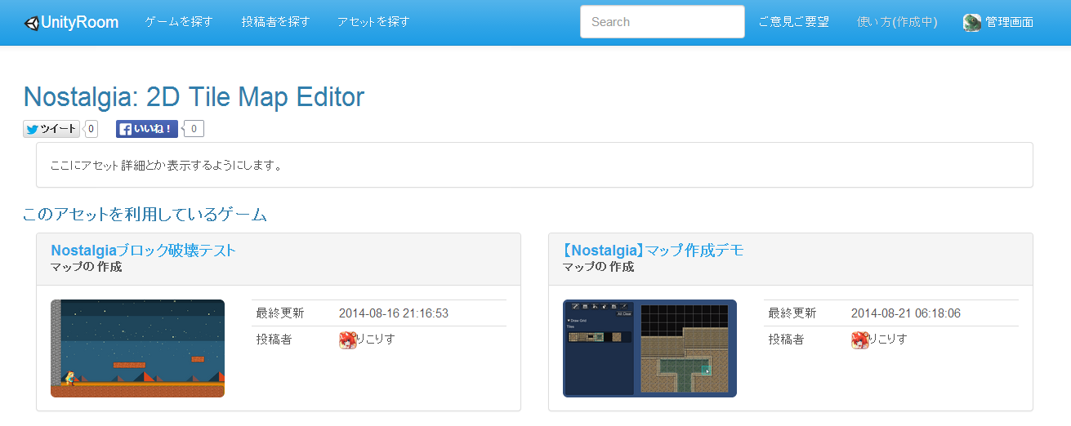Click author avatar in マップ作成デモ card
This screenshot has width=1071, height=426.
[860, 340]
